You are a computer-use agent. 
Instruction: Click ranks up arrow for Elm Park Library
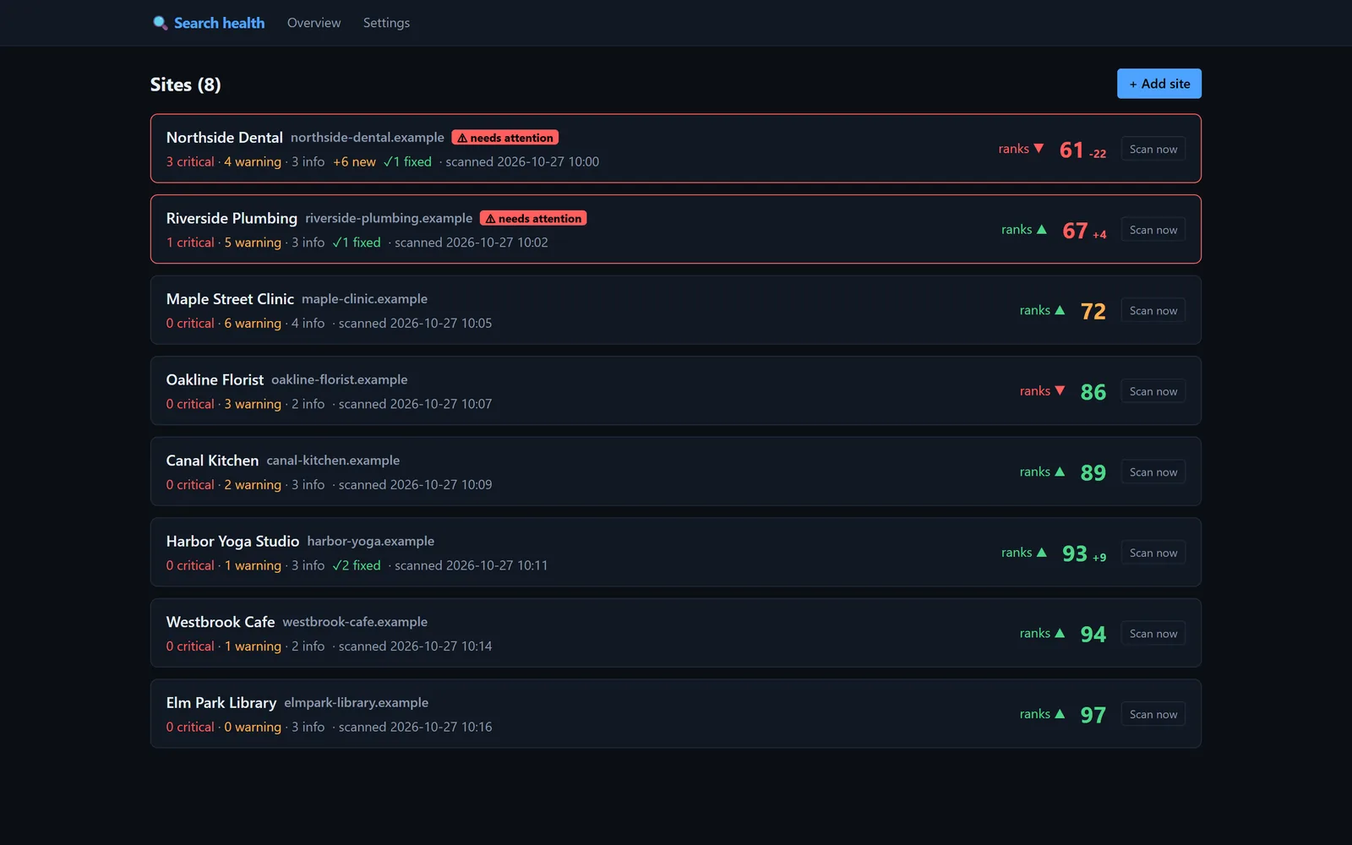1060,714
